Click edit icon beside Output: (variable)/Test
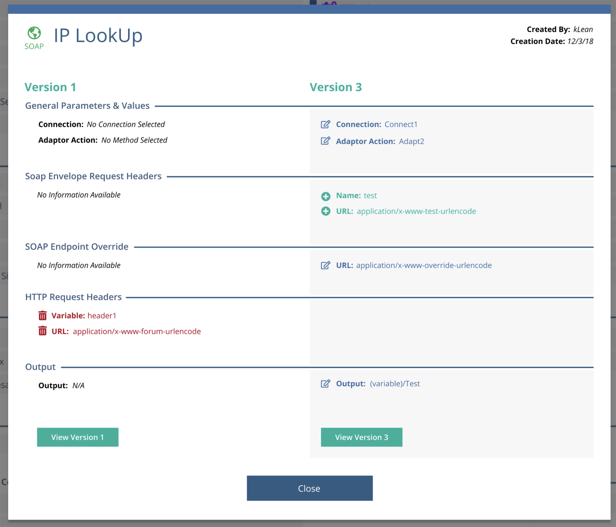The image size is (616, 527). tap(325, 383)
